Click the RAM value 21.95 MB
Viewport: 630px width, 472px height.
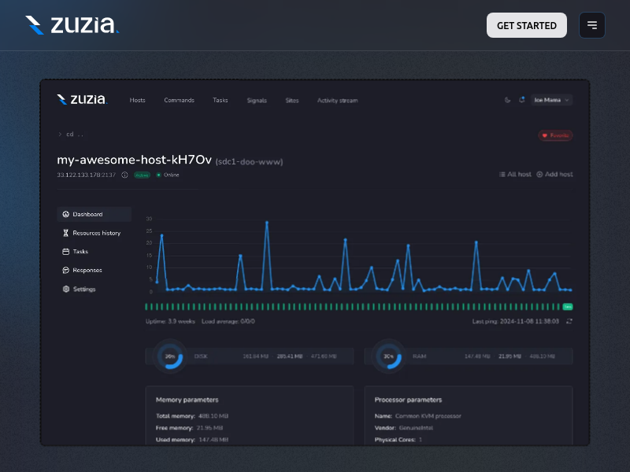[x=510, y=356]
